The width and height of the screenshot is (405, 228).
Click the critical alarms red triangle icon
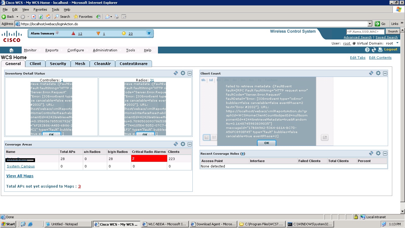pos(73,34)
